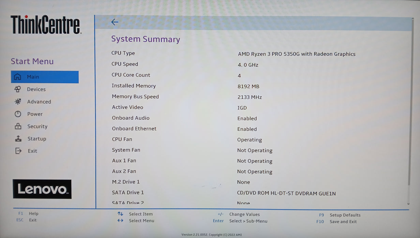
Task: Open the Main menu entry
Action: (x=45, y=77)
